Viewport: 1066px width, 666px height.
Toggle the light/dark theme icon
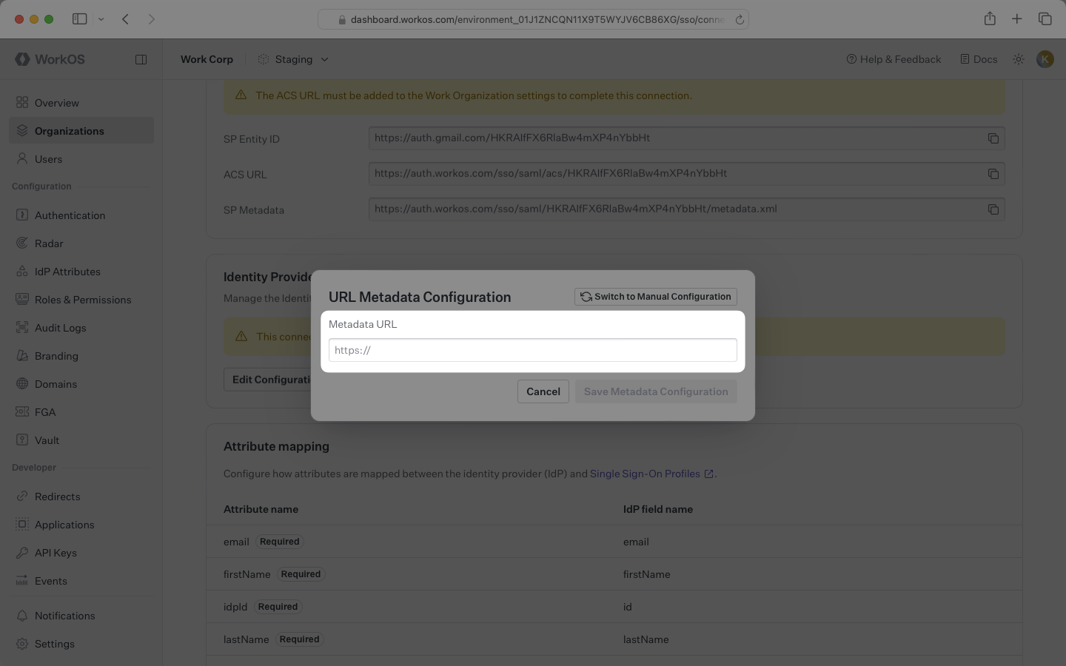[1019, 59]
